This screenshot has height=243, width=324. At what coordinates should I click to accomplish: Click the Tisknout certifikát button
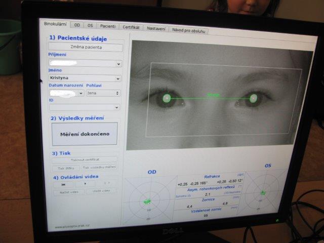(x=85, y=159)
